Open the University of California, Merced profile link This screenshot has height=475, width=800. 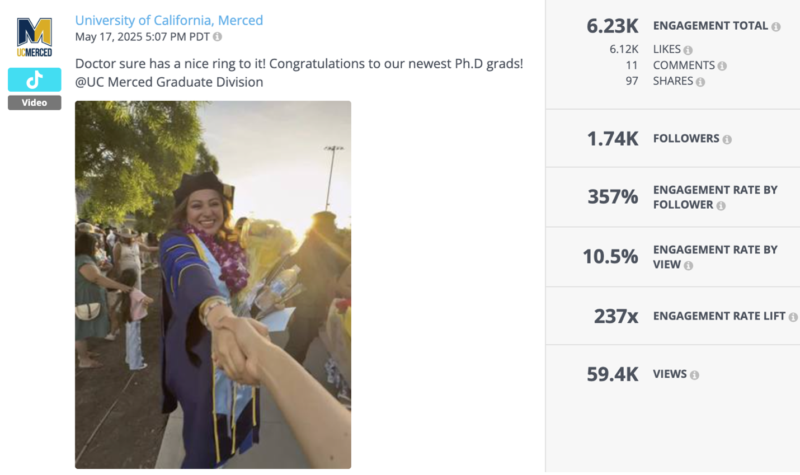point(169,20)
